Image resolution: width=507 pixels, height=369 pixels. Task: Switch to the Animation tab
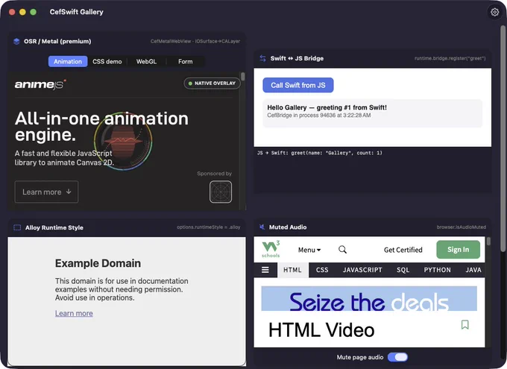point(68,61)
